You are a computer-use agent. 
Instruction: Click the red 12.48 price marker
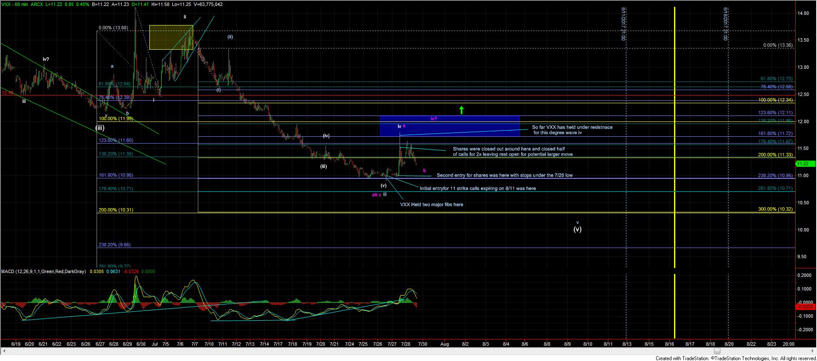[x=7, y=93]
